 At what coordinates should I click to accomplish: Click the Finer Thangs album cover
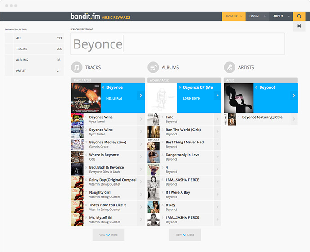[86, 98]
